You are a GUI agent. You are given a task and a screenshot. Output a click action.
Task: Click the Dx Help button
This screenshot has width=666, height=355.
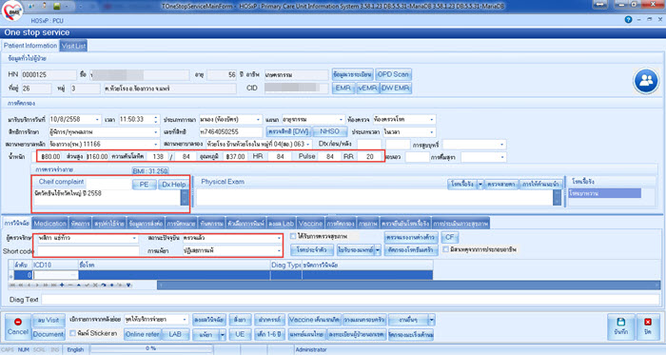click(x=174, y=185)
